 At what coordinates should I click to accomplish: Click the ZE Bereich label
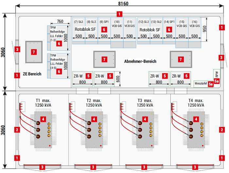coord(32,74)
